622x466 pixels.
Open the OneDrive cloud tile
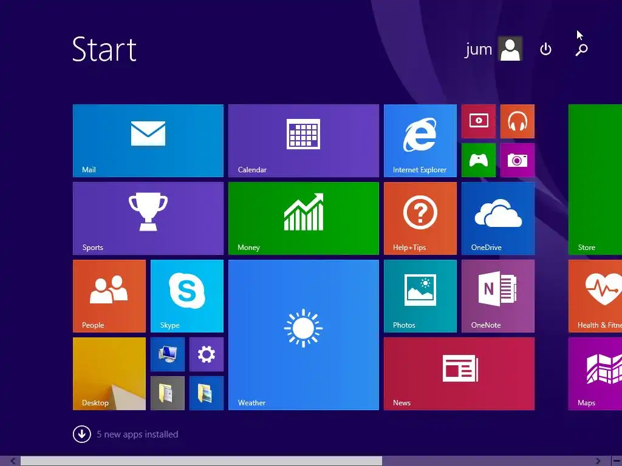pos(498,218)
